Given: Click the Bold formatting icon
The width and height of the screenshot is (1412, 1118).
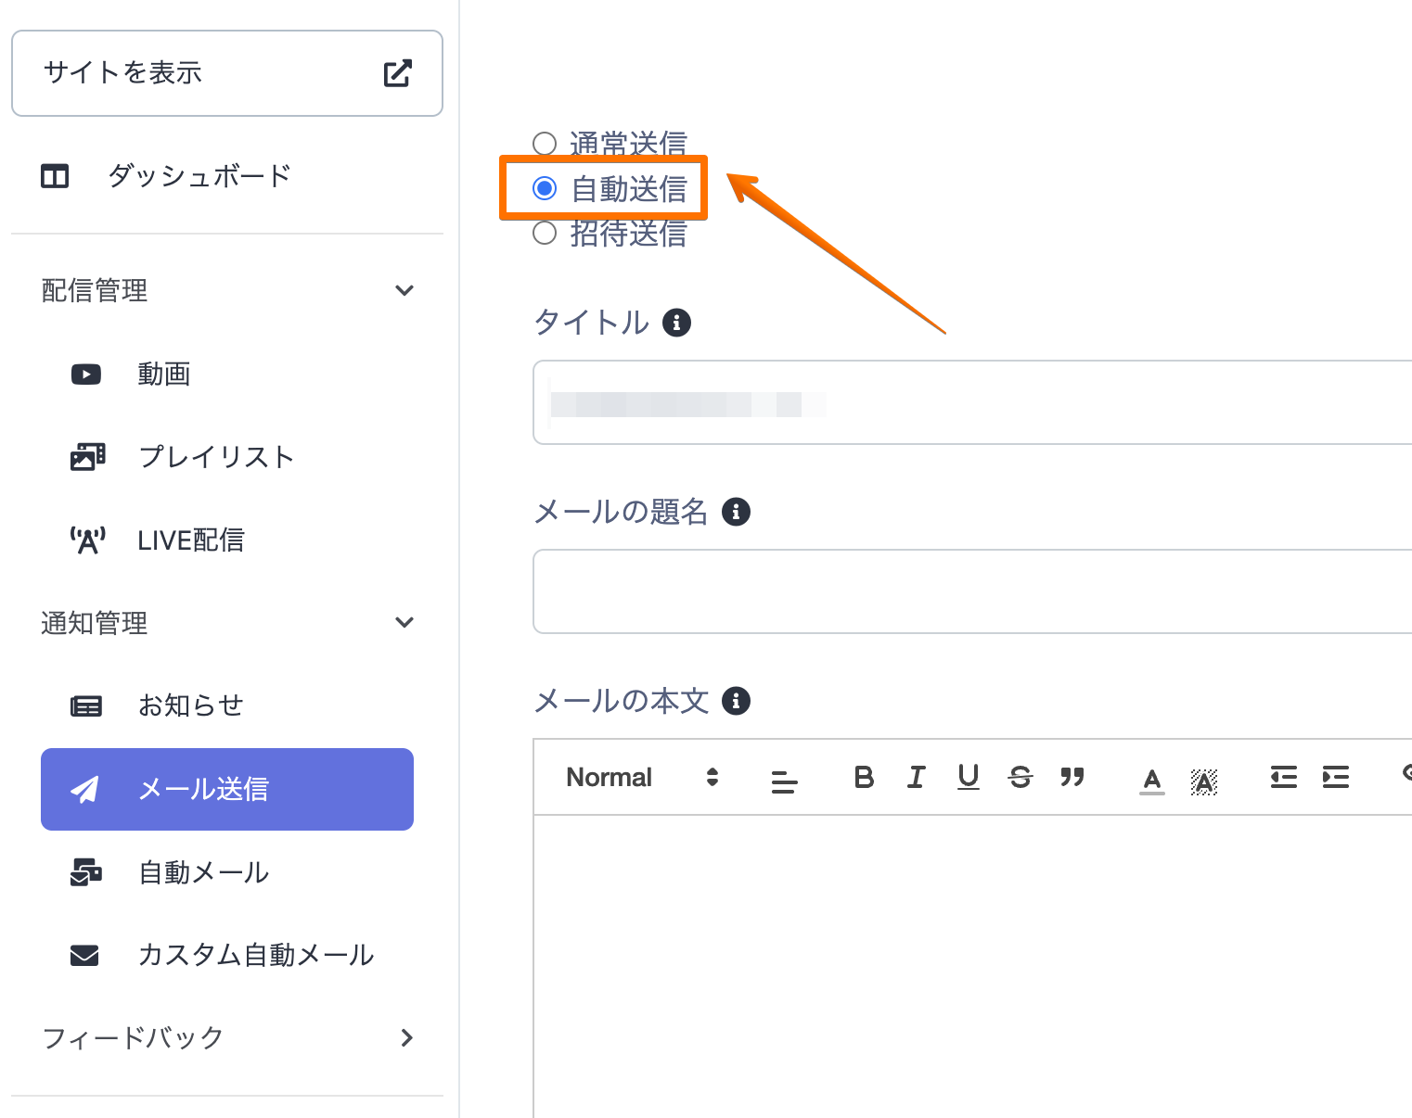Looking at the screenshot, I should coord(864,777).
